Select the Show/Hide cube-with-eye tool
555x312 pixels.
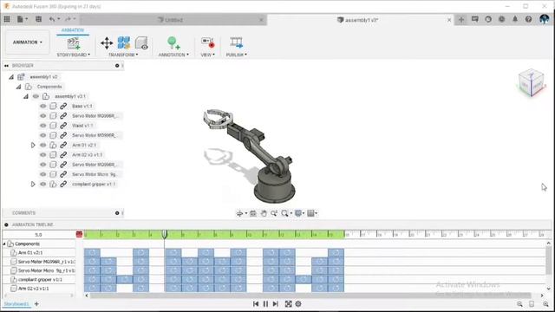141,43
